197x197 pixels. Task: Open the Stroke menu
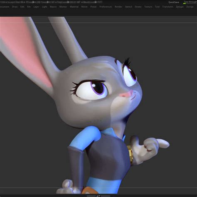point(138,7)
